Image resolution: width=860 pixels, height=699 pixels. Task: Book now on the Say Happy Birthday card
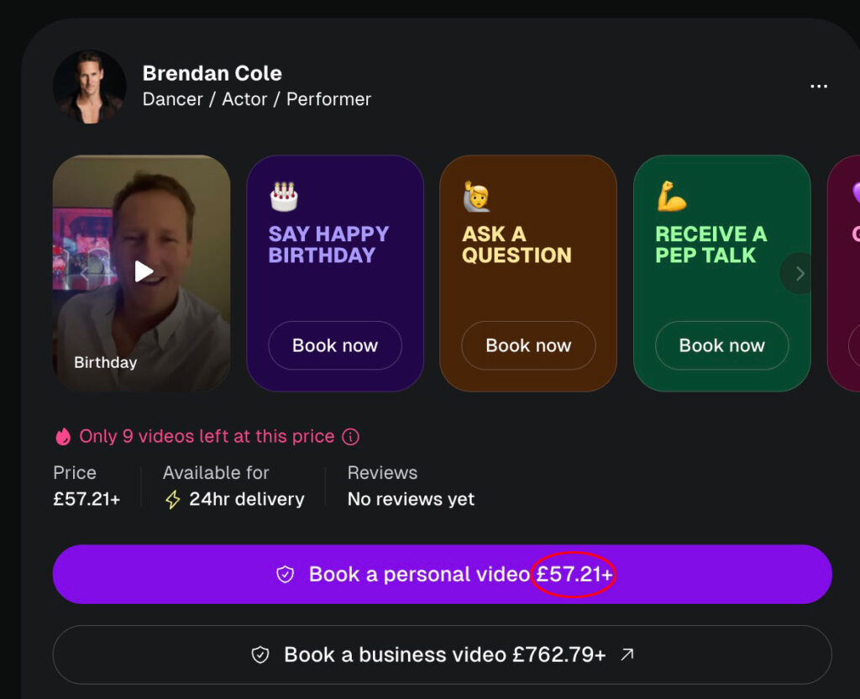click(x=334, y=345)
